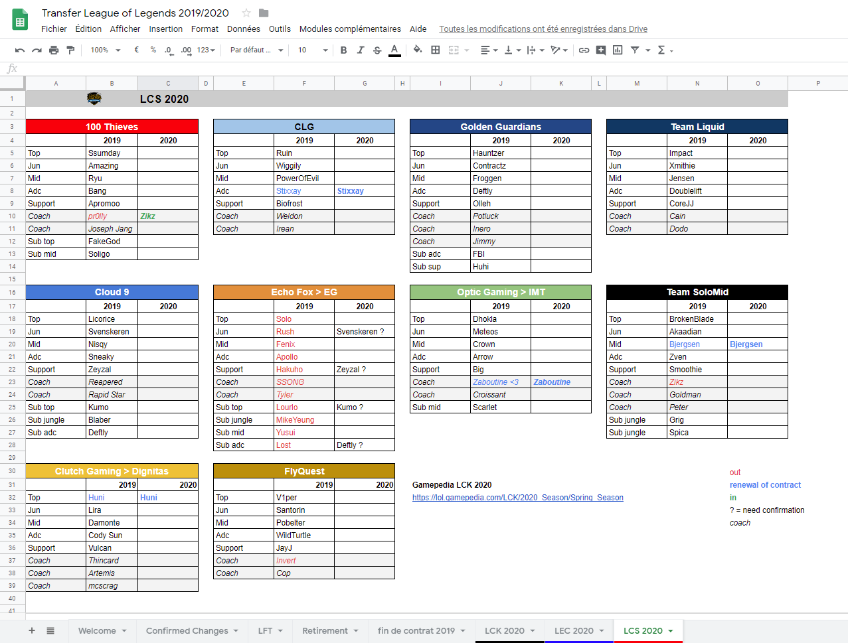Open filter views dropdown arrow

(x=647, y=50)
